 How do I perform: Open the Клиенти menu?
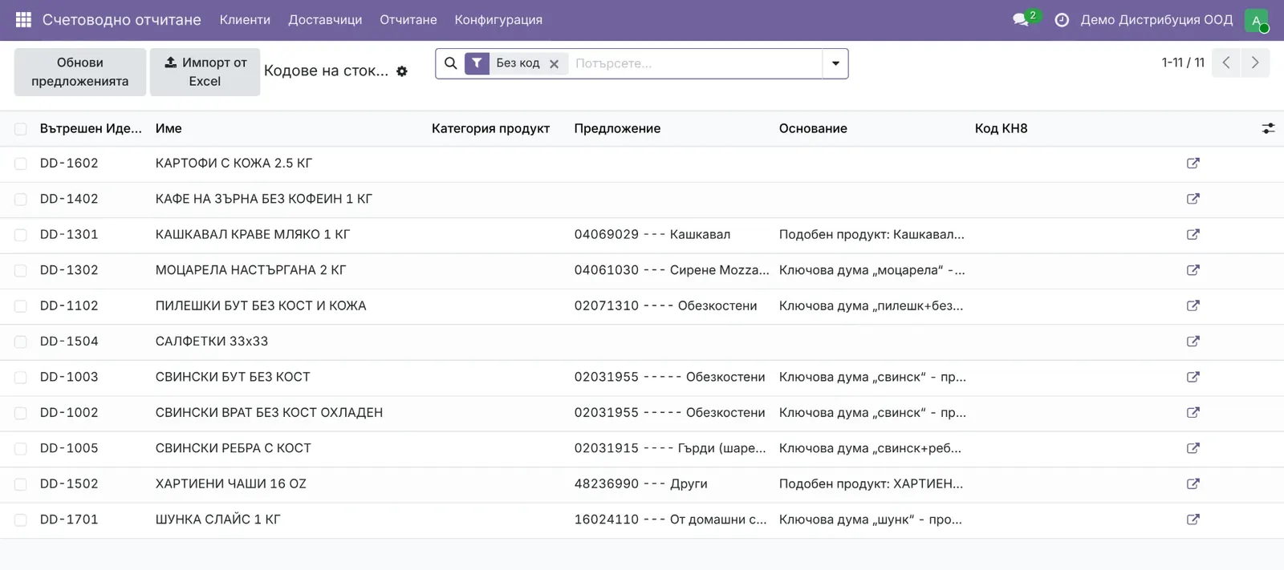click(245, 19)
